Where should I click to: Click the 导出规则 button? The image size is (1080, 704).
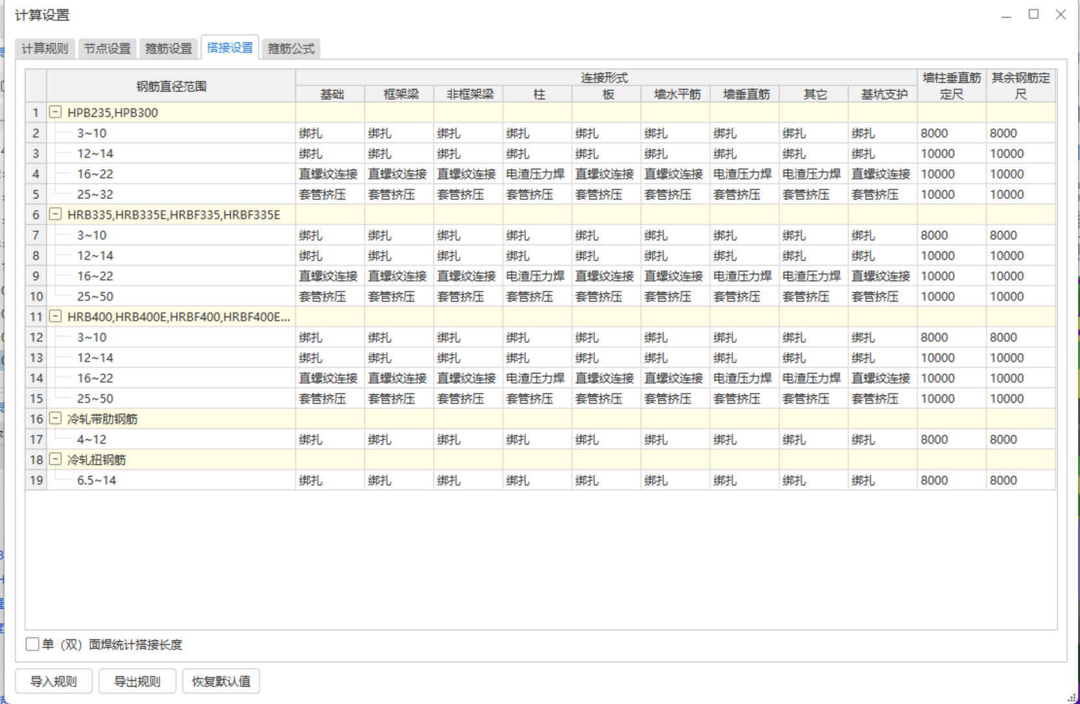[137, 681]
